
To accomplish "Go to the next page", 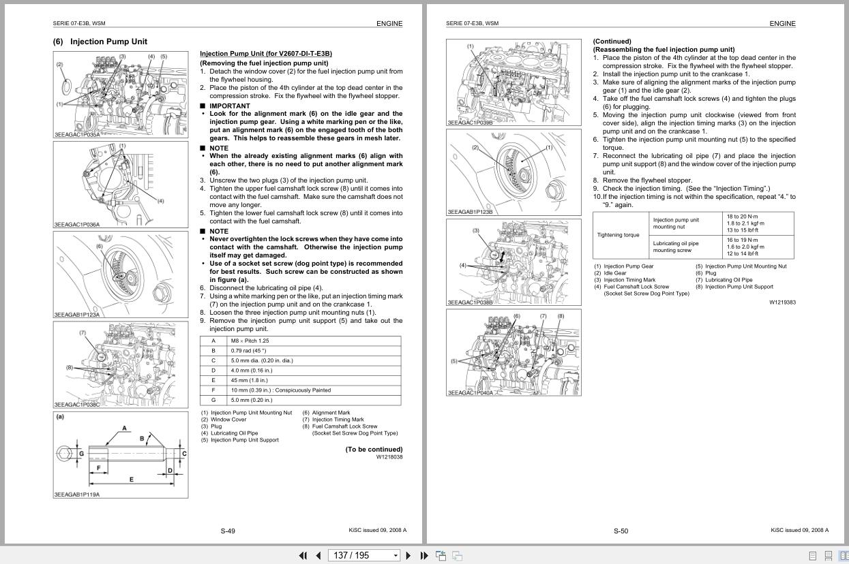I will (x=408, y=555).
